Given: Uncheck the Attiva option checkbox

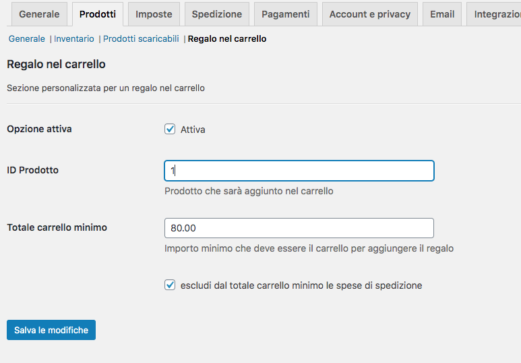Looking at the screenshot, I should pos(170,129).
